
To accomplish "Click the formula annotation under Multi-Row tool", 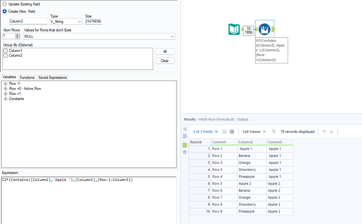I will click(x=271, y=50).
